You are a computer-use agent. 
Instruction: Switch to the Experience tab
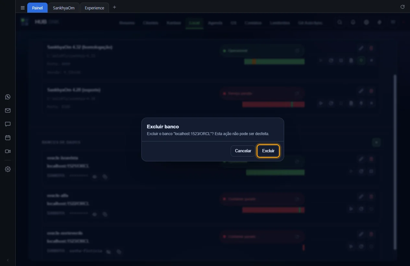(x=94, y=8)
